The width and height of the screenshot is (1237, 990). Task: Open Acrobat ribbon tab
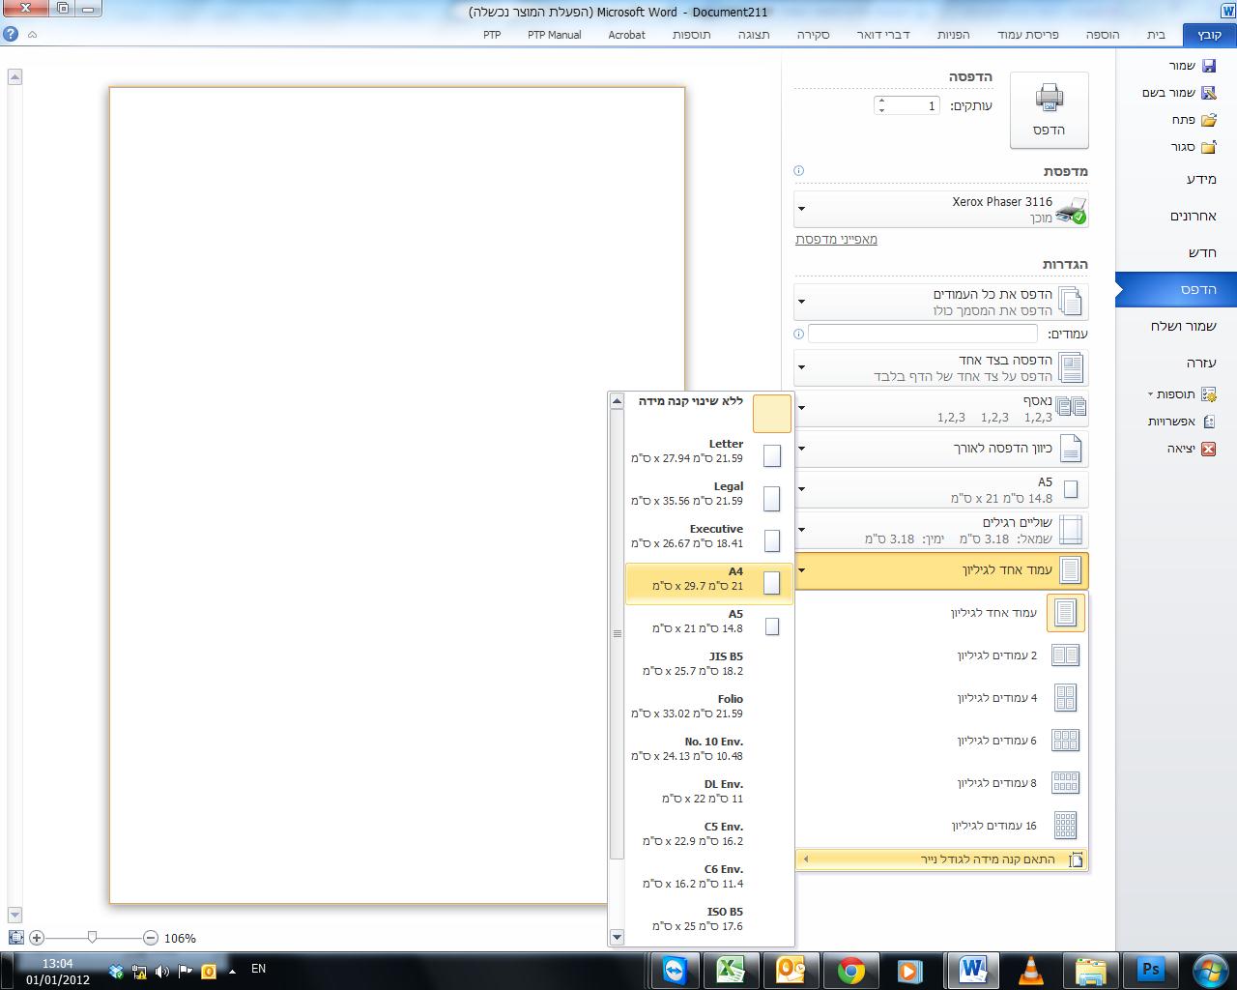tap(626, 35)
